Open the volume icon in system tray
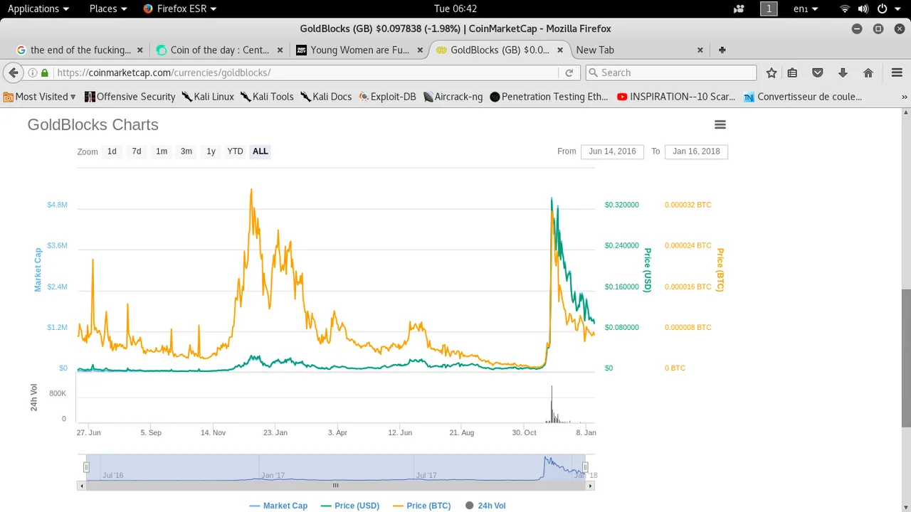The width and height of the screenshot is (911, 512). (x=863, y=9)
